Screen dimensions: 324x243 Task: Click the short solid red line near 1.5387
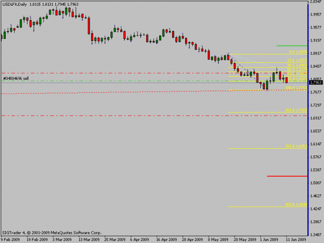point(287,176)
